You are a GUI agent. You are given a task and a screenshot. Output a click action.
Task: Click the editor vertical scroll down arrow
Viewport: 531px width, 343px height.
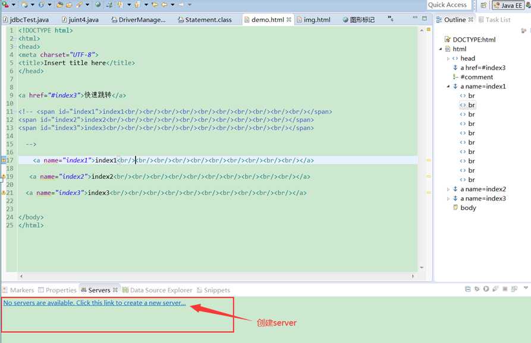[x=422, y=268]
